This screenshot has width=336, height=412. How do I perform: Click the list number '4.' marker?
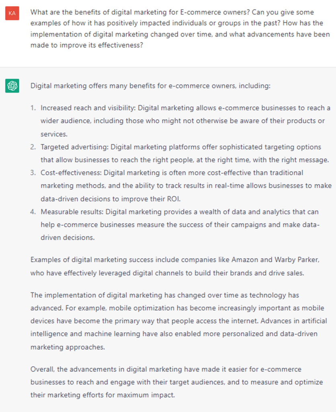(x=33, y=211)
